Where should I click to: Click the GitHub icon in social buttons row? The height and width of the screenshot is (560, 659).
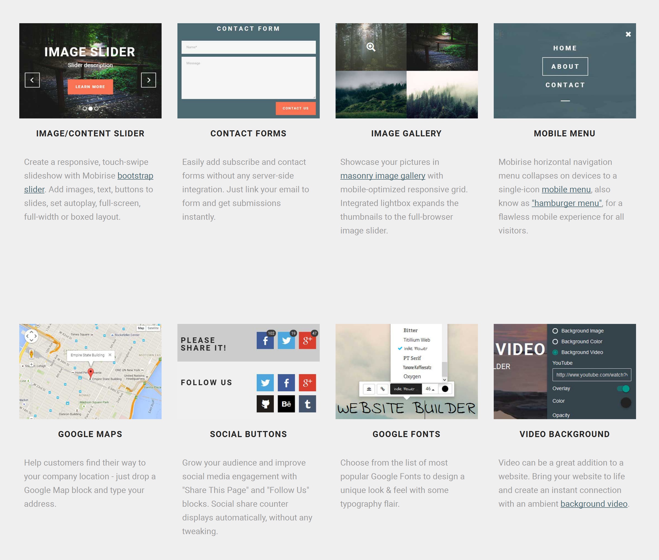[x=266, y=403]
